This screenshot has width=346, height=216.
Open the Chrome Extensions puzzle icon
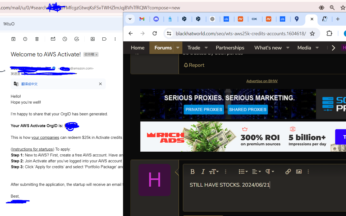tap(329, 33)
